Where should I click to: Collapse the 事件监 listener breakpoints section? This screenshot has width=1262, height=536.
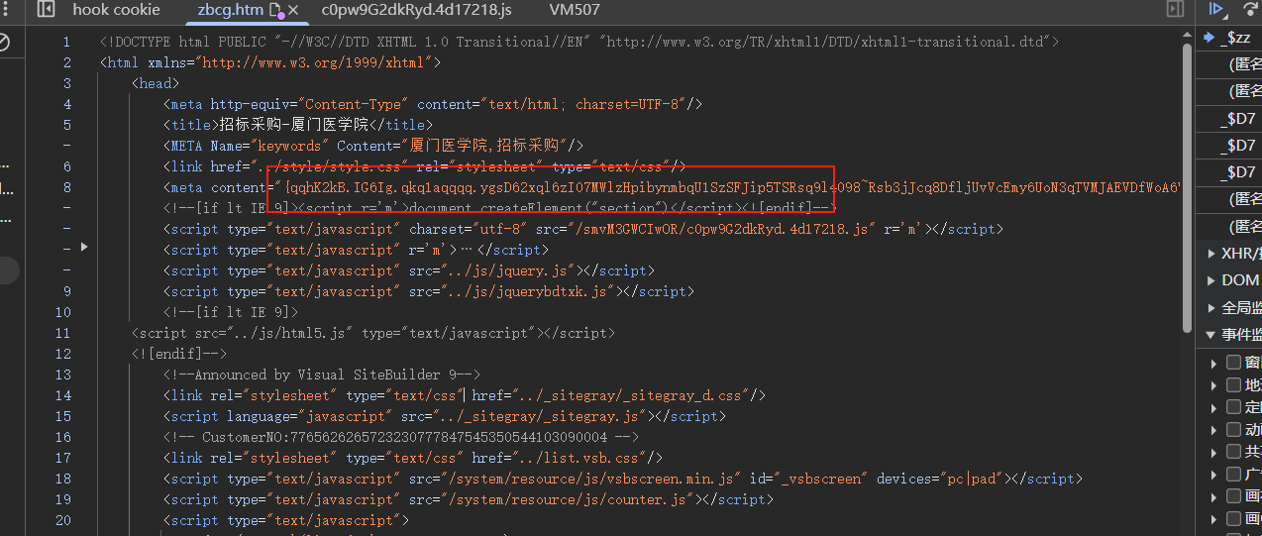tap(1212, 335)
